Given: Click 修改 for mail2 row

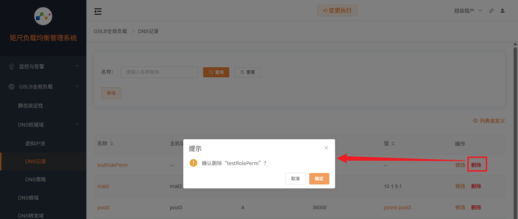Looking at the screenshot, I should (460, 186).
